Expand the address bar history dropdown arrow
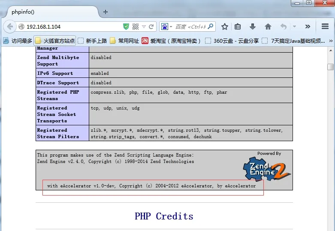 pos(144,27)
